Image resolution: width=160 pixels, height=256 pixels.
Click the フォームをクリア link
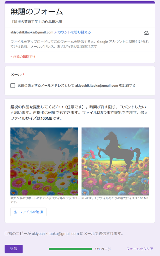coord(140,249)
